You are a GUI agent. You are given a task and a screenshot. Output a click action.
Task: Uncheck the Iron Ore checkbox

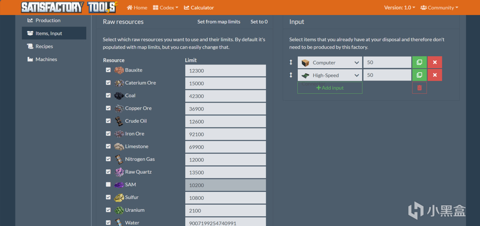coord(108,134)
